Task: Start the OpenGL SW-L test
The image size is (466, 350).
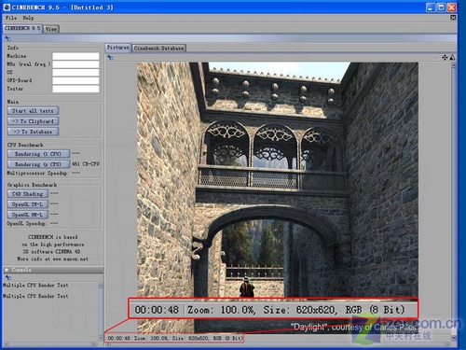Action: 27,204
